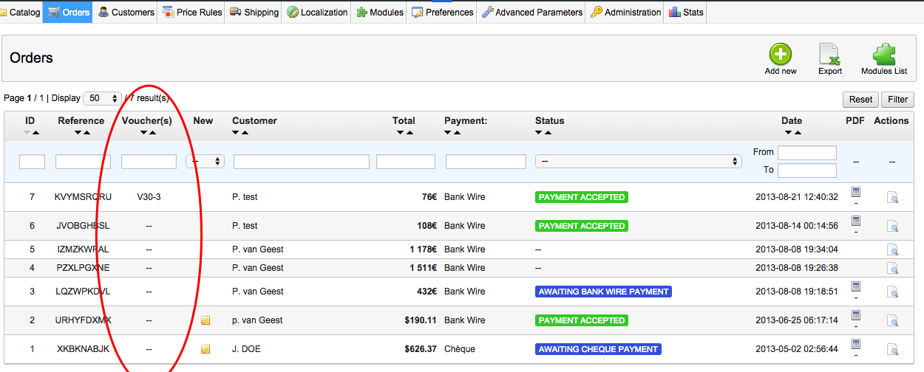Image resolution: width=924 pixels, height=372 pixels.
Task: Click the Filter button
Action: (x=898, y=100)
